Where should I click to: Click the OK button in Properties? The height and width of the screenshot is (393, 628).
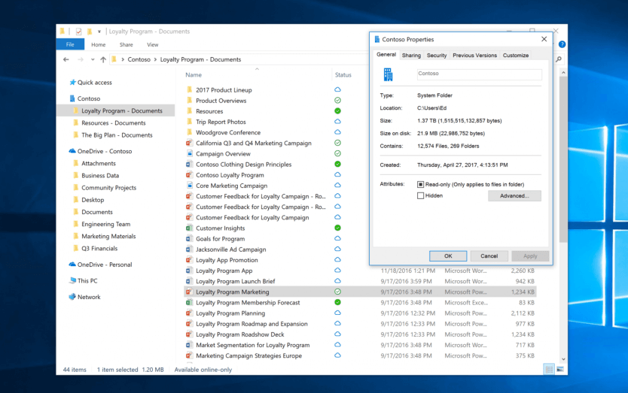point(448,256)
